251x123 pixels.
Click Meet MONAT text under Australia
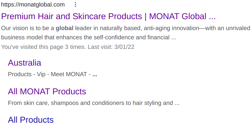[69, 74]
